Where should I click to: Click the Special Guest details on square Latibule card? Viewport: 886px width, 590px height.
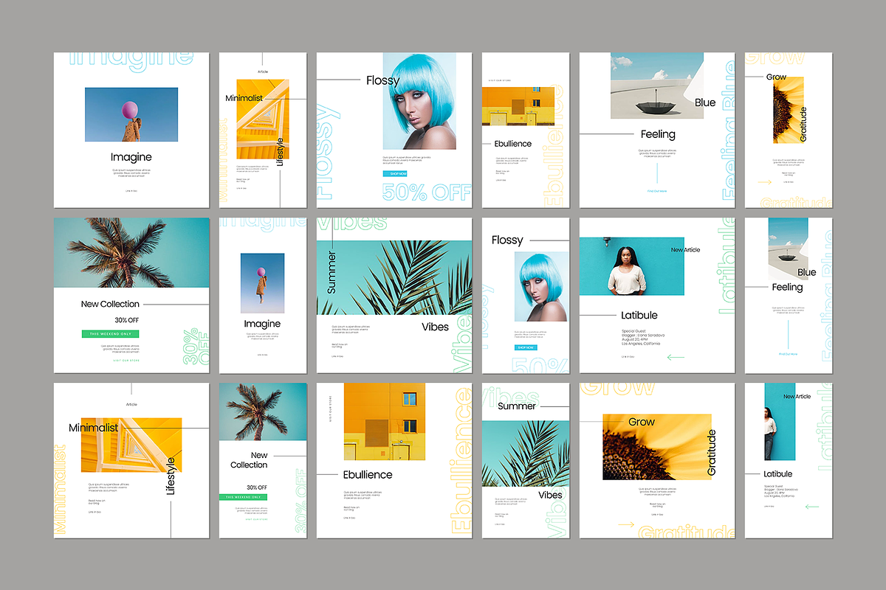click(643, 338)
